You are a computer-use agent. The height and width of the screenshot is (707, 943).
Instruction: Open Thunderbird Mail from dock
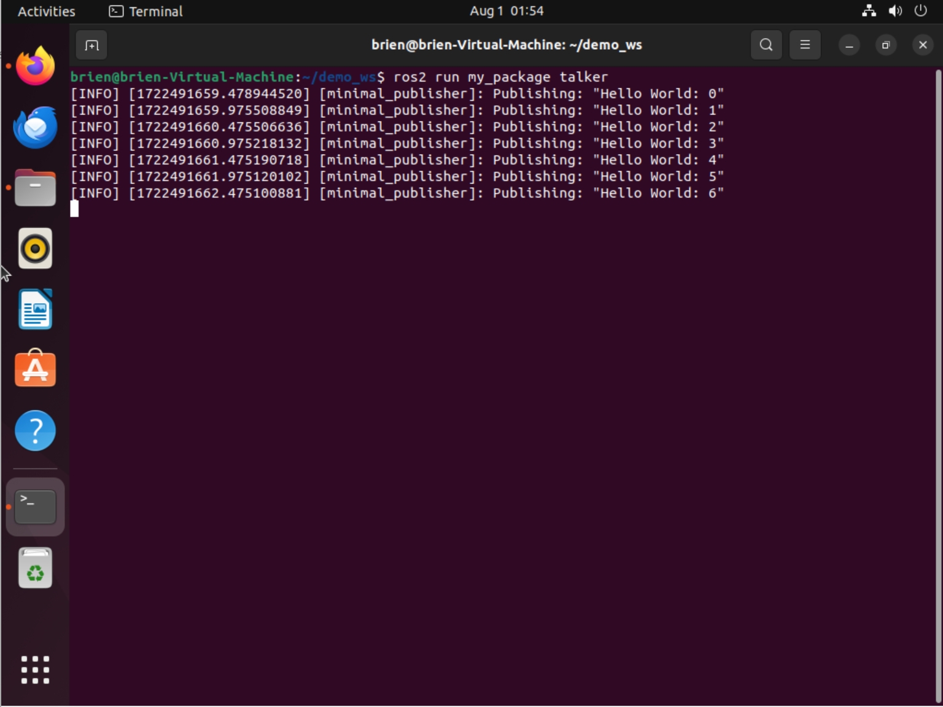click(35, 127)
